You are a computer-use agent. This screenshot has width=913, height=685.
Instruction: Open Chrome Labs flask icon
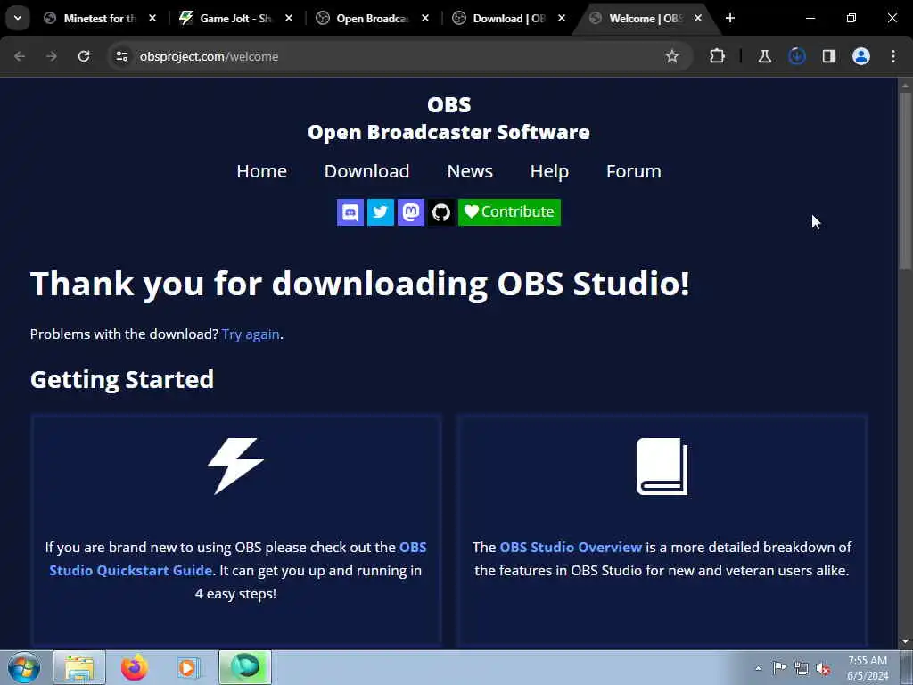[764, 56]
